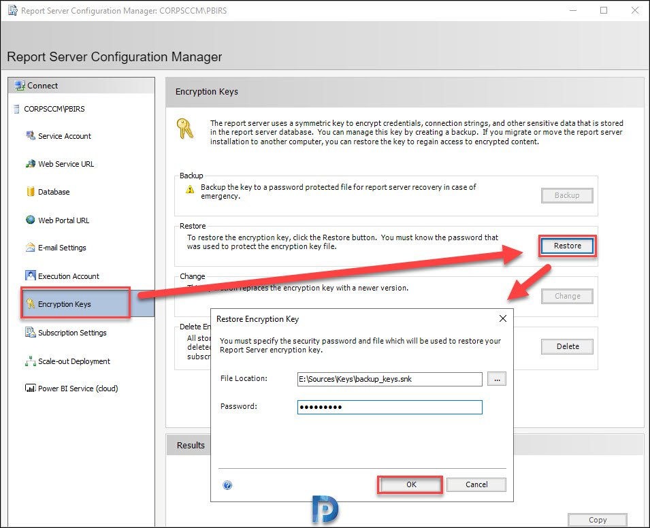Focus the Password field
Image resolution: width=650 pixels, height=528 pixels.
click(390, 407)
